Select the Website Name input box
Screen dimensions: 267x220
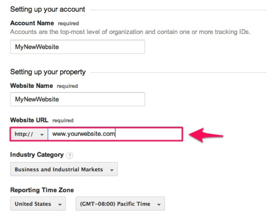[78, 99]
